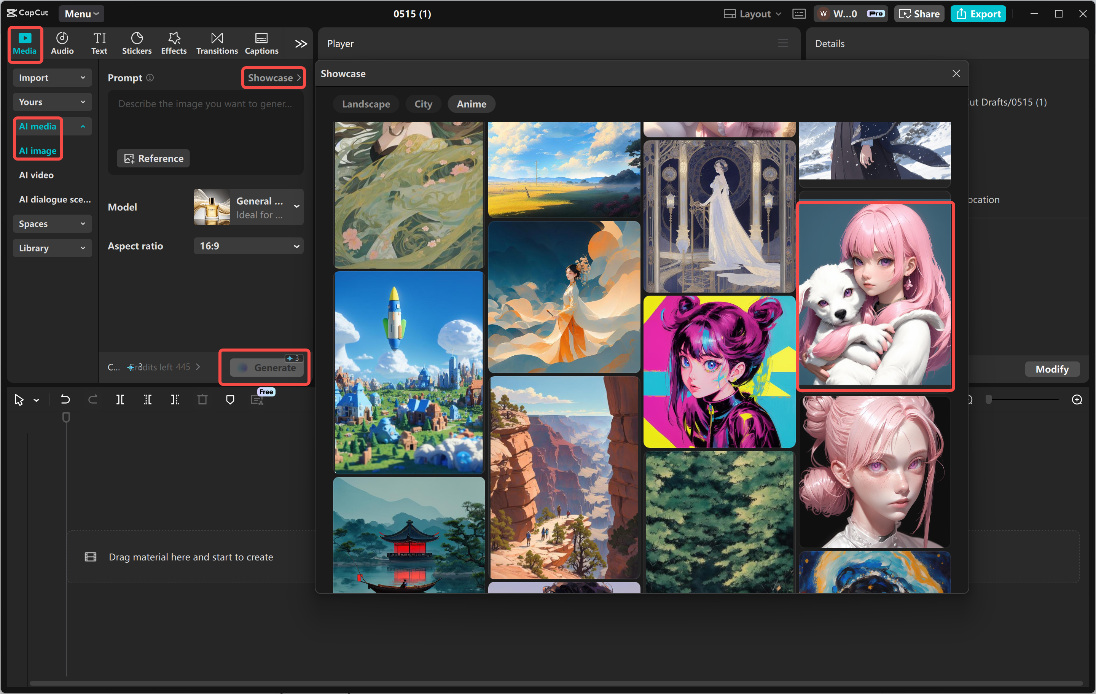
Task: Click the undo icon above the timeline
Action: (x=65, y=399)
